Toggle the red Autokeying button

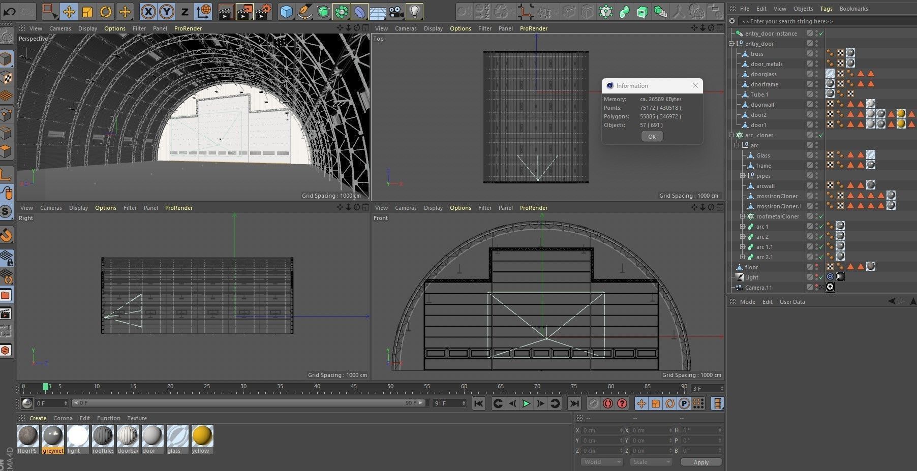(x=607, y=403)
